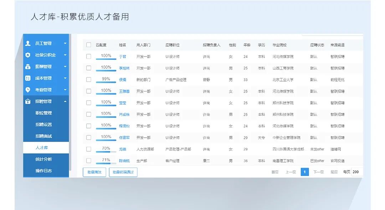Click the 招聘管理 briefcase icon
The image size is (385, 210).
(x=28, y=101)
